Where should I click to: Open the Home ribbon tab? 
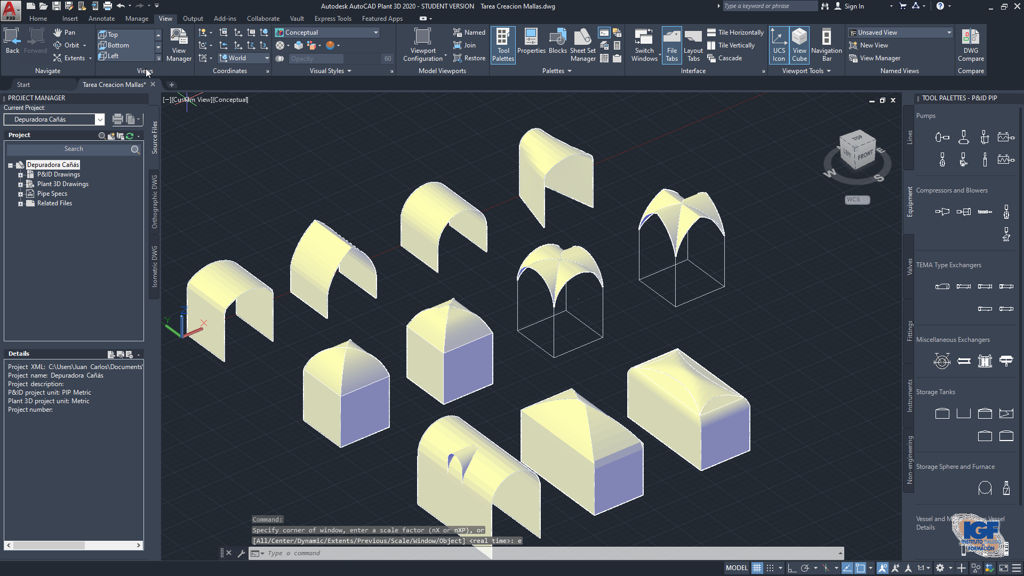(38, 19)
